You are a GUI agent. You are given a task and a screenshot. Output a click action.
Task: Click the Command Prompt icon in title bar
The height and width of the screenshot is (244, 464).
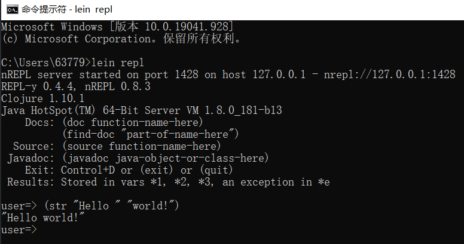coord(12,10)
